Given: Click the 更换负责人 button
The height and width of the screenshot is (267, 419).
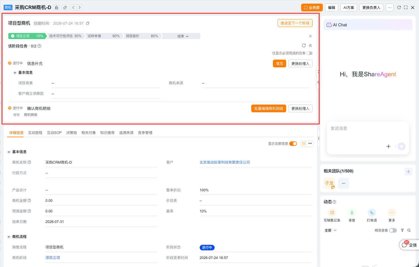Looking at the screenshot, I should (x=371, y=7).
